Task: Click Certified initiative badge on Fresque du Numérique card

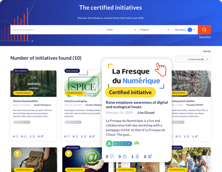Action: 131,92
